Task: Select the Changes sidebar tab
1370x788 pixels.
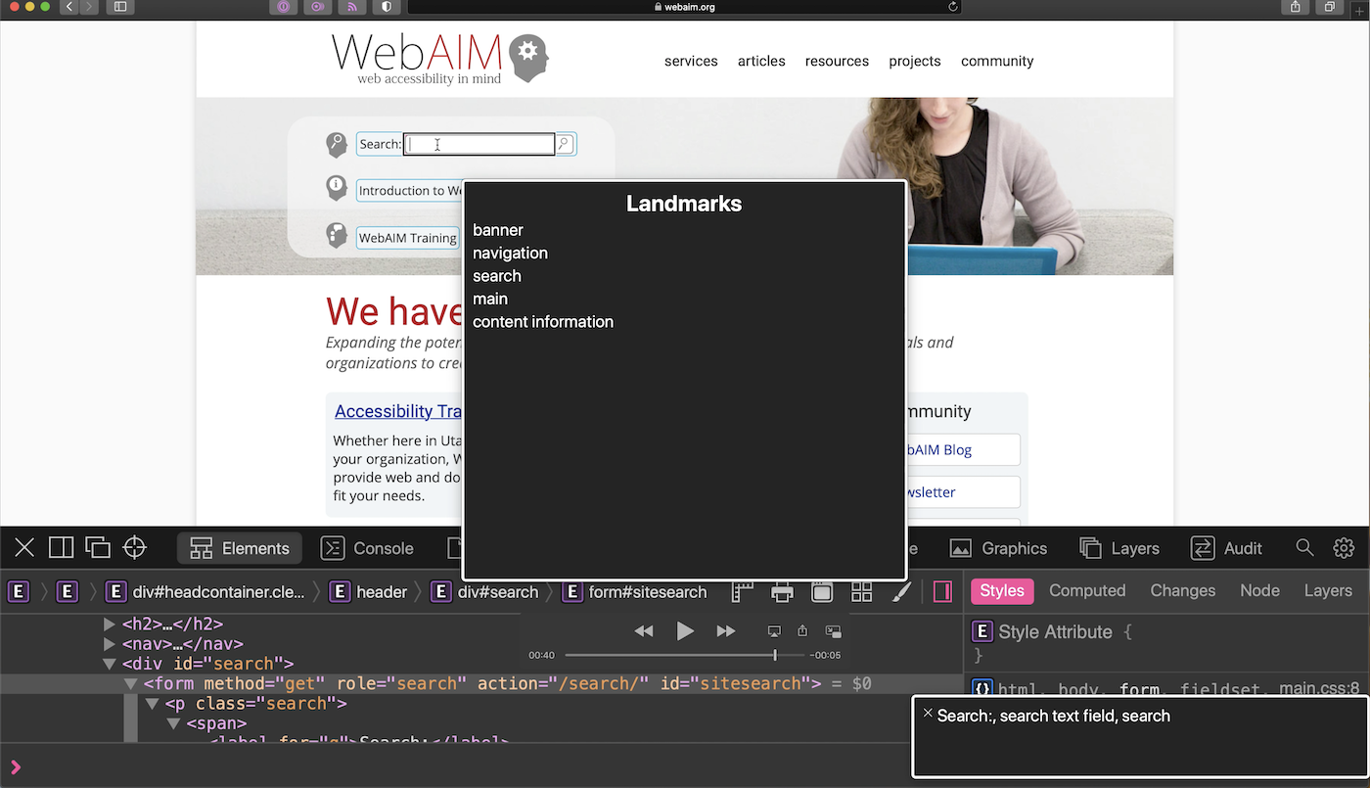Action: point(1183,591)
